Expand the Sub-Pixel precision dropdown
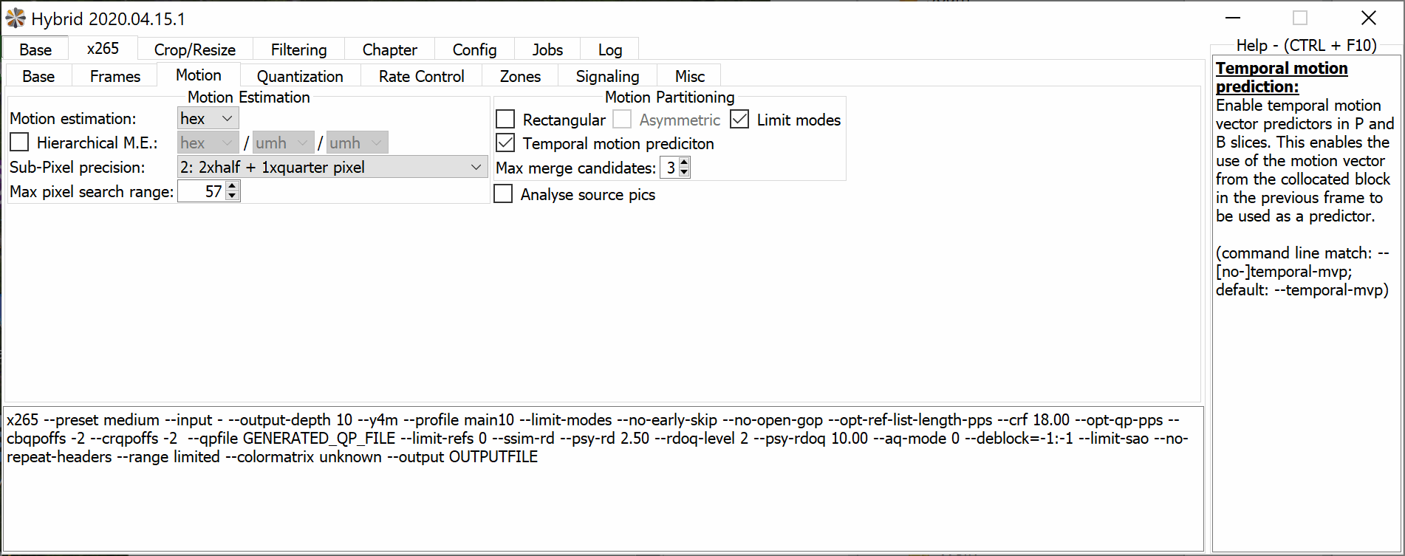The image size is (1405, 556). [332, 168]
